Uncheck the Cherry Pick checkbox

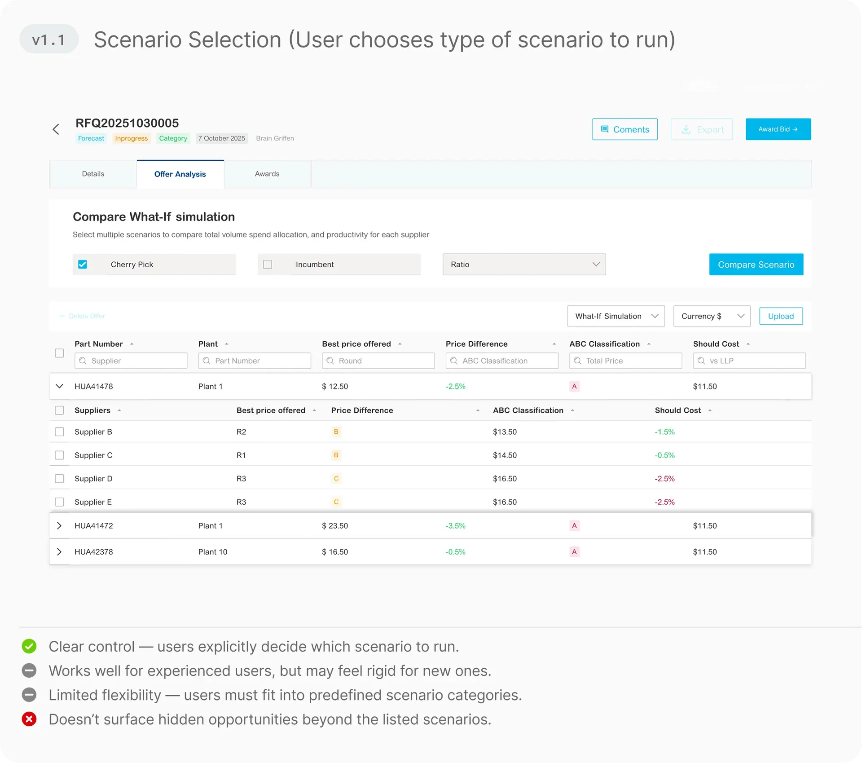pos(83,265)
